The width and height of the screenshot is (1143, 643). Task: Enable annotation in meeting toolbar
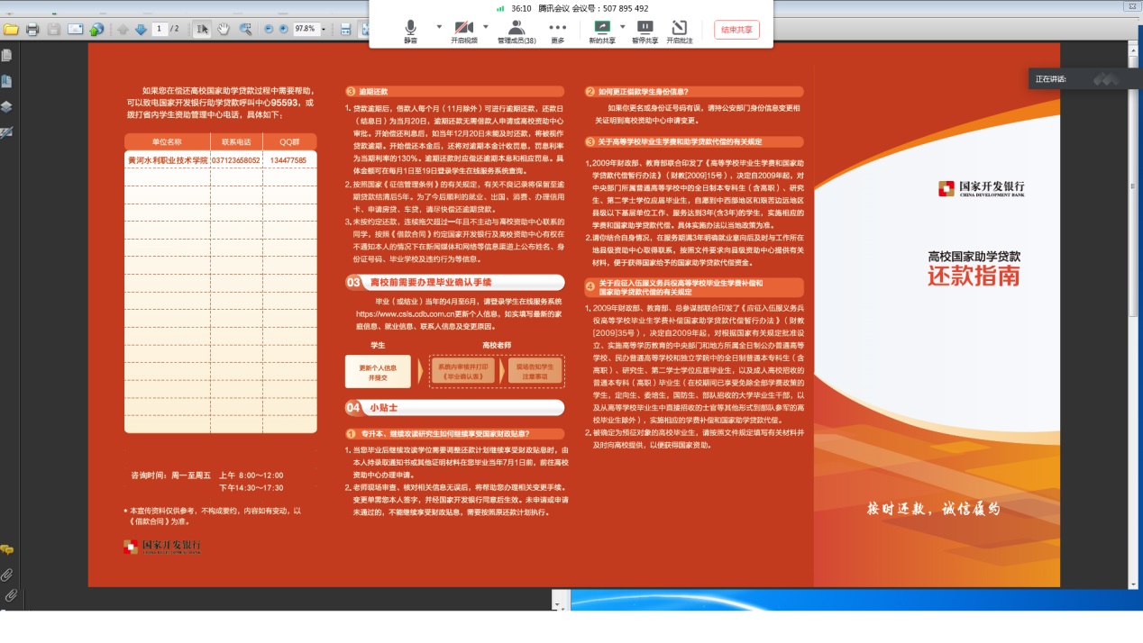coord(680,32)
